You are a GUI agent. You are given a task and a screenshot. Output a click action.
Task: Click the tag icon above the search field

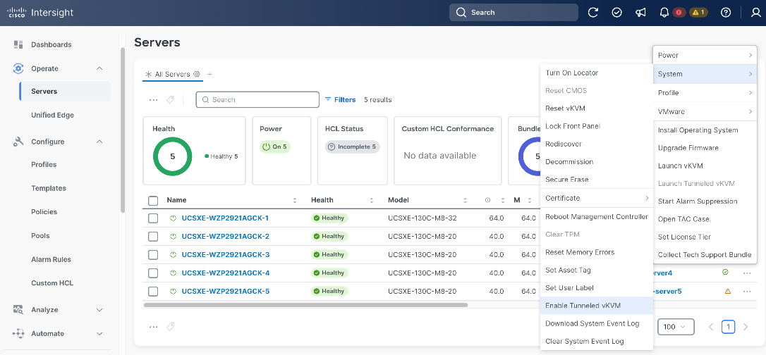(x=170, y=99)
